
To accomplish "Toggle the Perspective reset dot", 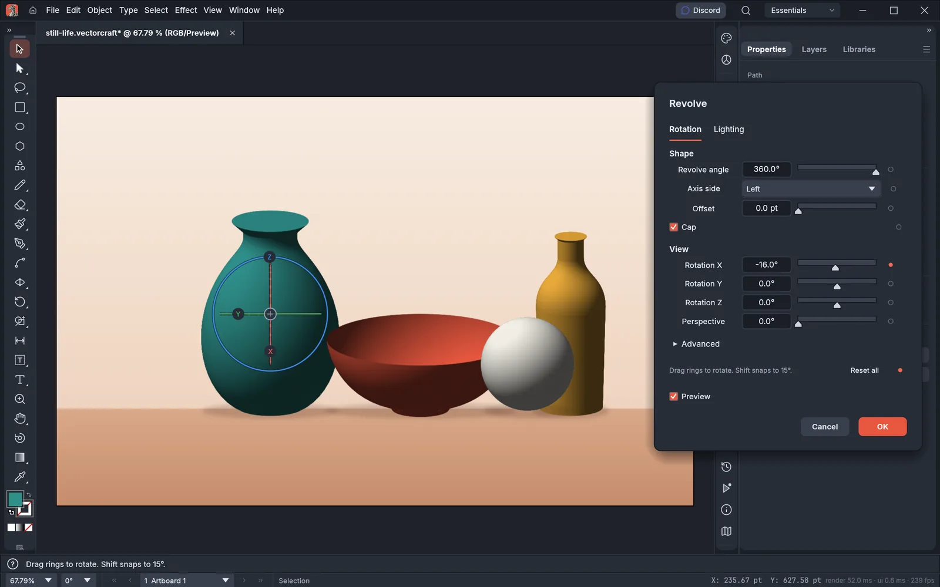I will (x=891, y=321).
